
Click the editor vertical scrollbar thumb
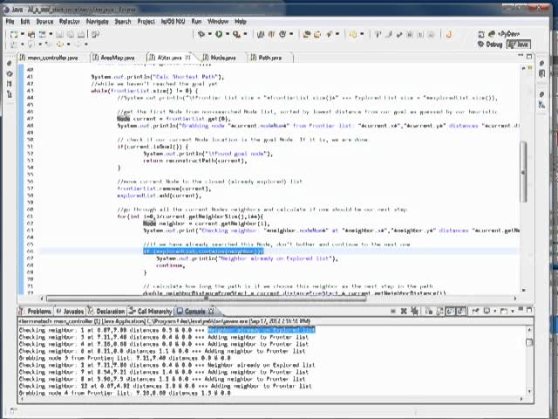click(x=523, y=172)
